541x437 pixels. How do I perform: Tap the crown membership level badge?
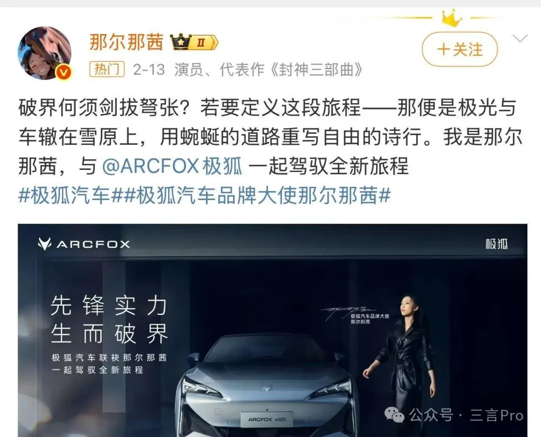pos(194,43)
